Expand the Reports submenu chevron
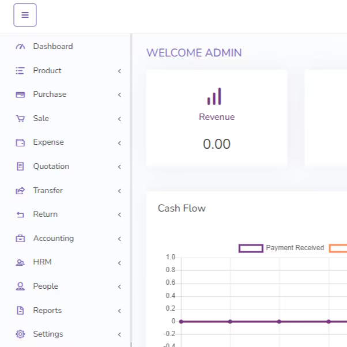347x347 pixels. 119,311
